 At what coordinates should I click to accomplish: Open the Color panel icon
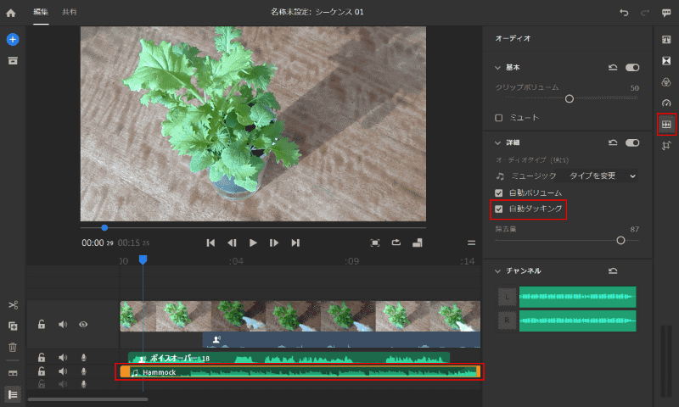pos(666,82)
